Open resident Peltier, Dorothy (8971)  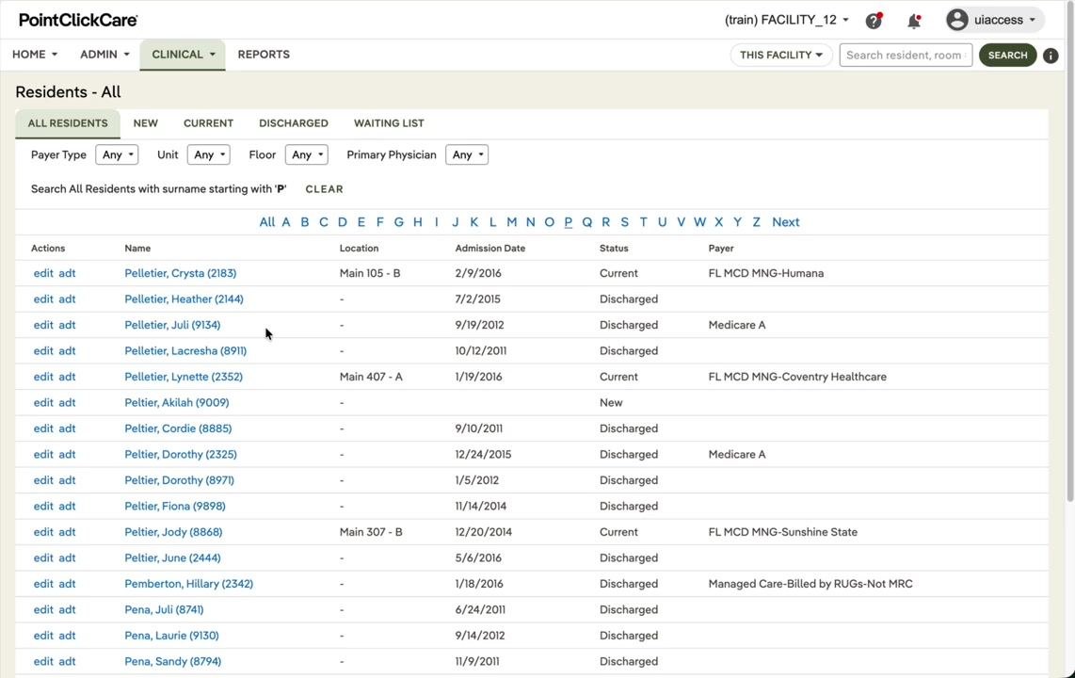179,480
